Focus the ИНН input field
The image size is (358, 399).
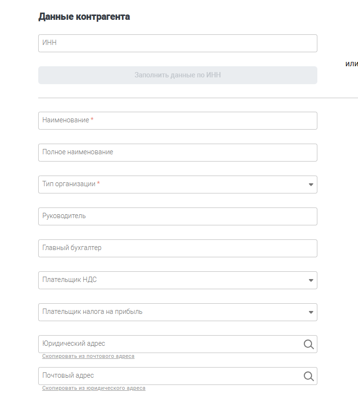pos(177,44)
